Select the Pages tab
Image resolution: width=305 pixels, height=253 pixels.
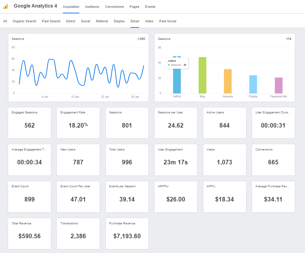click(x=134, y=6)
